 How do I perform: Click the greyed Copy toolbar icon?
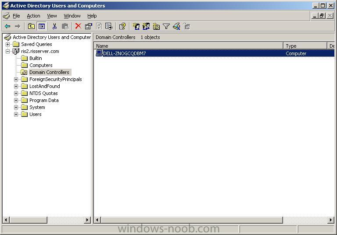[x=65, y=26]
